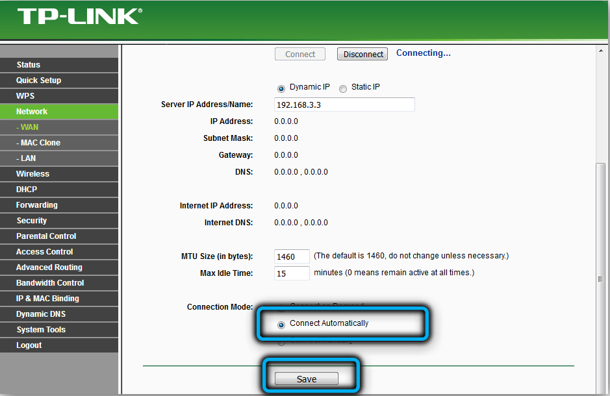Image resolution: width=610 pixels, height=396 pixels.
Task: Click the MTU default 1460 hint text
Action: 411,256
